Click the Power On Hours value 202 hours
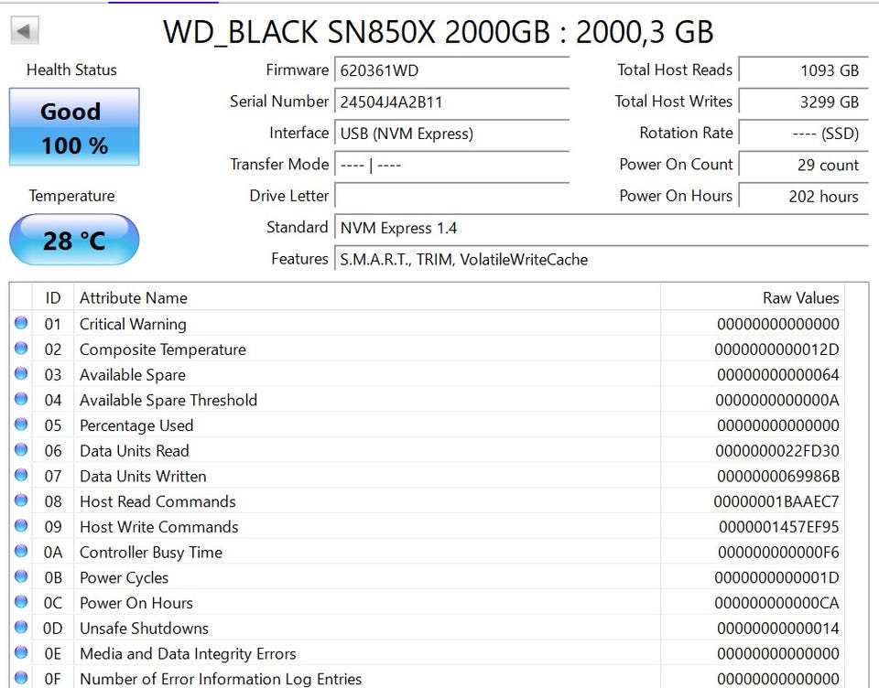This screenshot has height=688, width=879. point(803,196)
